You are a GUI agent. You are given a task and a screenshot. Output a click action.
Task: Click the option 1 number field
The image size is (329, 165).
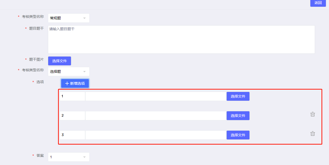point(72,96)
